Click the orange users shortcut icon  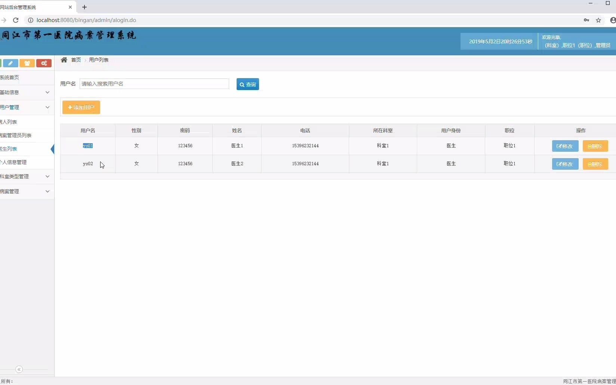(27, 63)
